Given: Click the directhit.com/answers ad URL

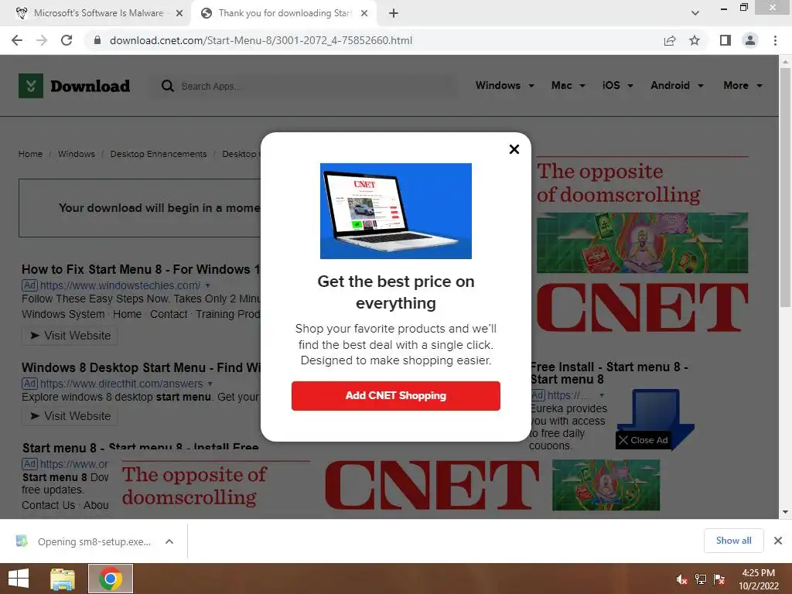Looking at the screenshot, I should pyautogui.click(x=121, y=384).
